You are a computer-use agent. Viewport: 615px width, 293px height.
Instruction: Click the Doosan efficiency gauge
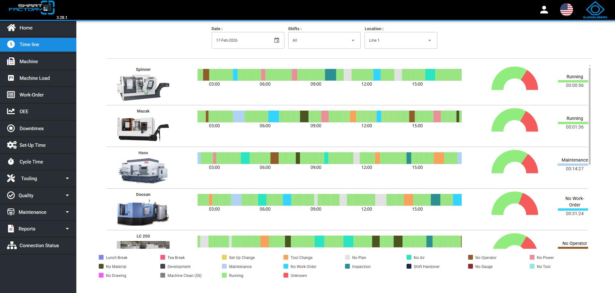click(515, 203)
